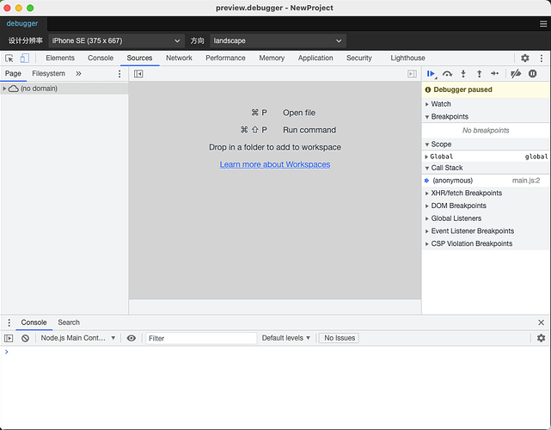Open the Application tab

[315, 58]
